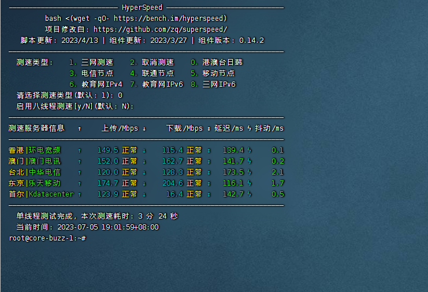Click Seoul download value 16.4
Viewport: 428px width, 292px height.
174,194
